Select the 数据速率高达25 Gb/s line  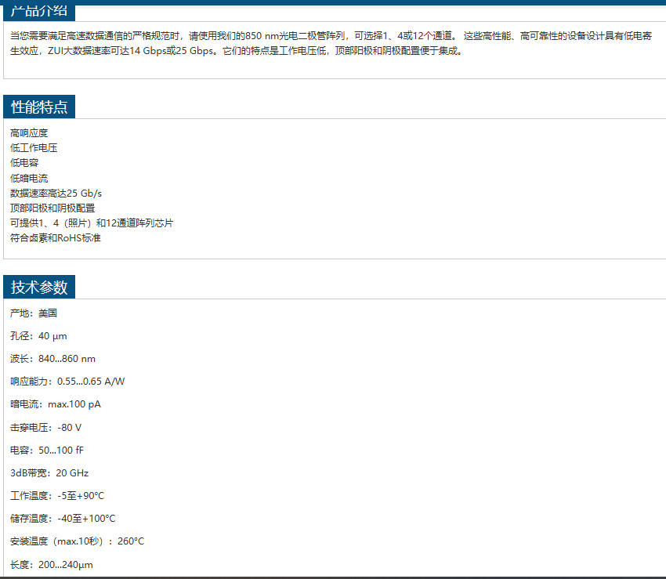coord(56,193)
